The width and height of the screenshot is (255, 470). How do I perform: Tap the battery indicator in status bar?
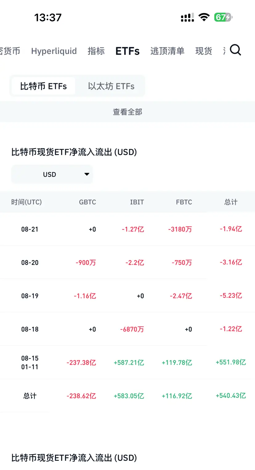(x=223, y=17)
